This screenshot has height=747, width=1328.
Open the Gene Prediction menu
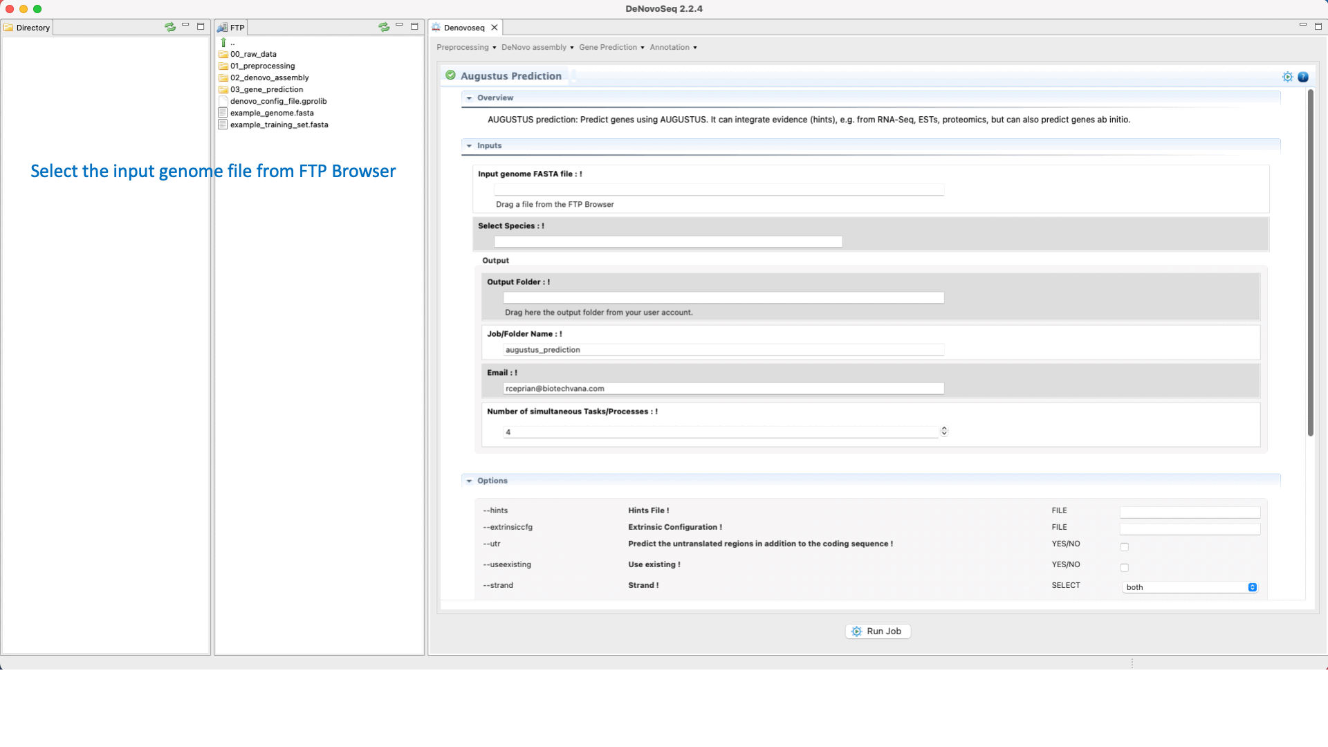(611, 47)
